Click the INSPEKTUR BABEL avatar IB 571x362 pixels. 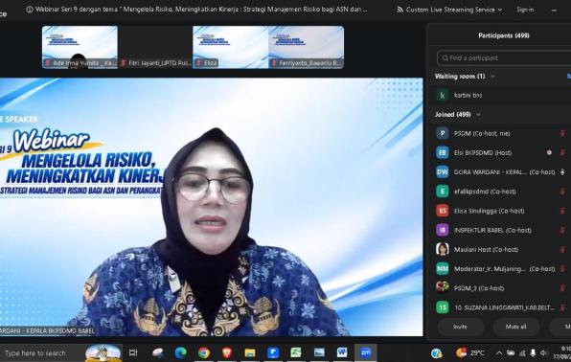click(443, 230)
